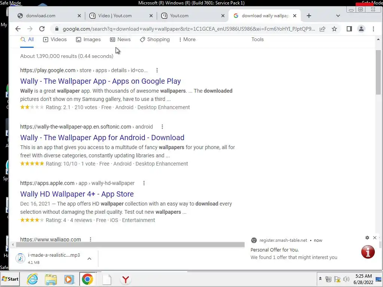Open search Tools options
This screenshot has width=383, height=287.
257,40
